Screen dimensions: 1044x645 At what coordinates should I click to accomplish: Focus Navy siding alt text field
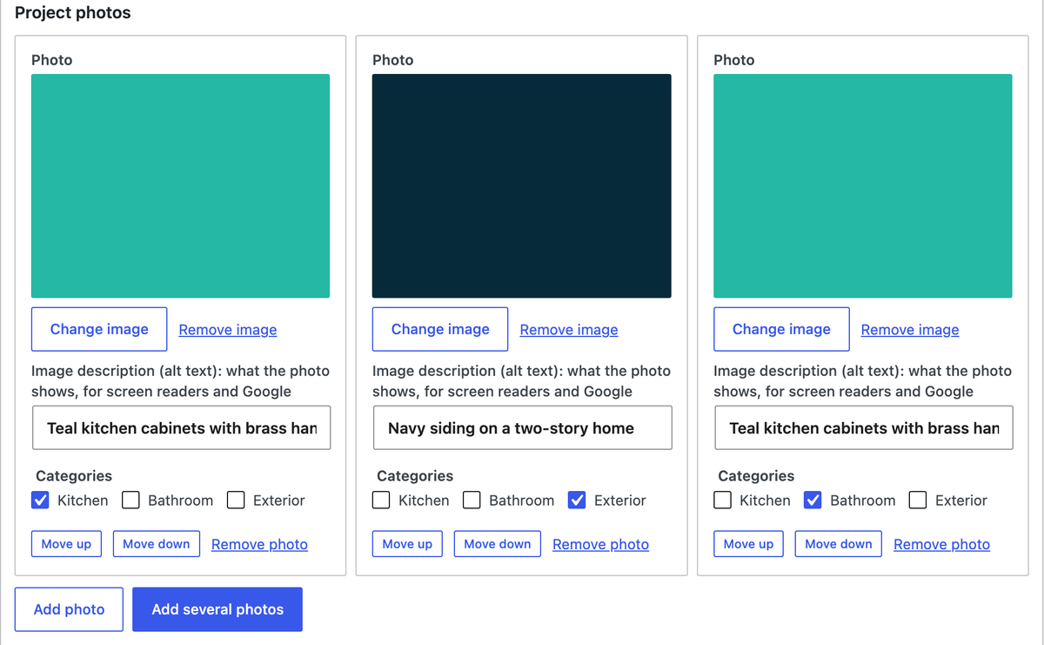(522, 427)
